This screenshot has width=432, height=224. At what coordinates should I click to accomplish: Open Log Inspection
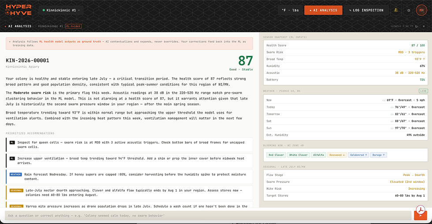(x=366, y=10)
